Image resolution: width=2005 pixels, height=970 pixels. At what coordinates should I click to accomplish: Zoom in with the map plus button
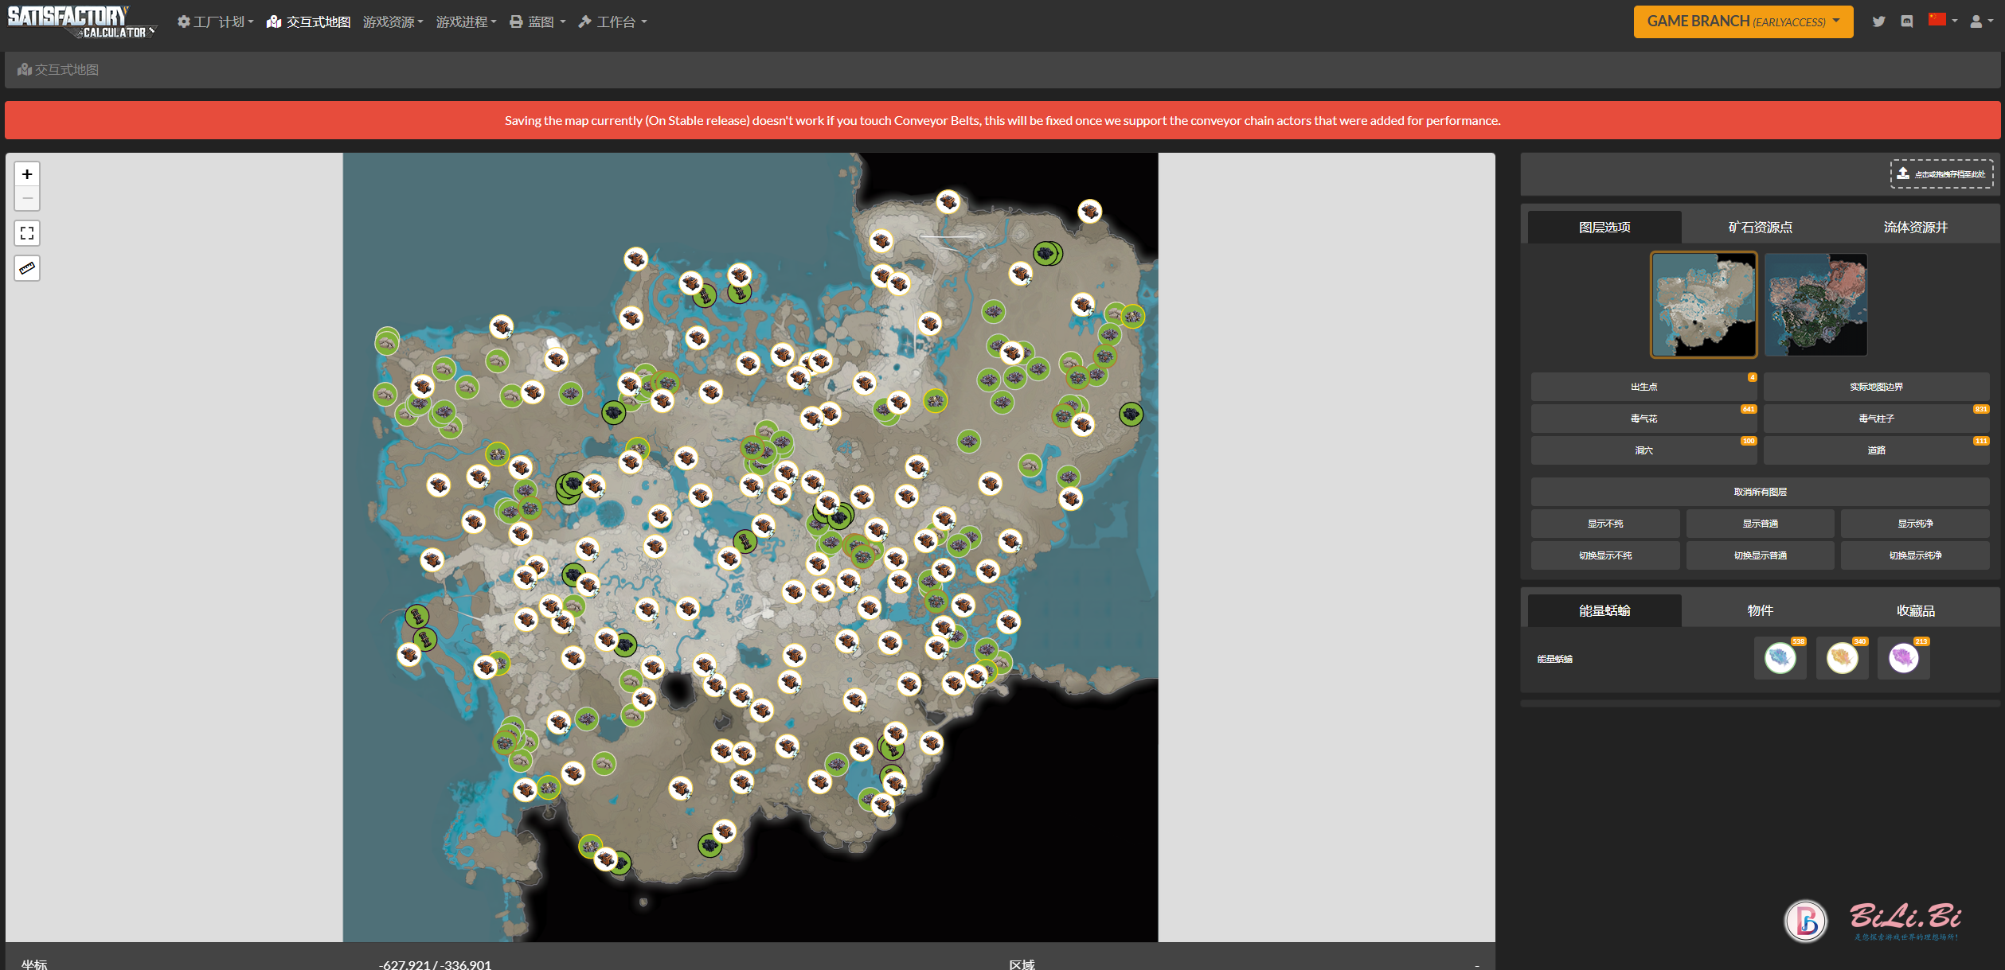coord(27,174)
